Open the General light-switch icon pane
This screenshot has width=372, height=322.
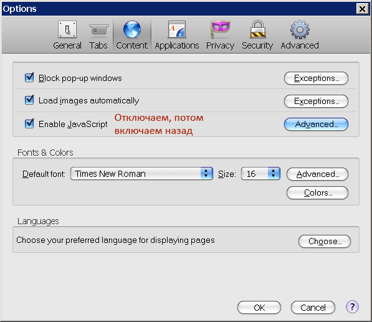tap(67, 29)
